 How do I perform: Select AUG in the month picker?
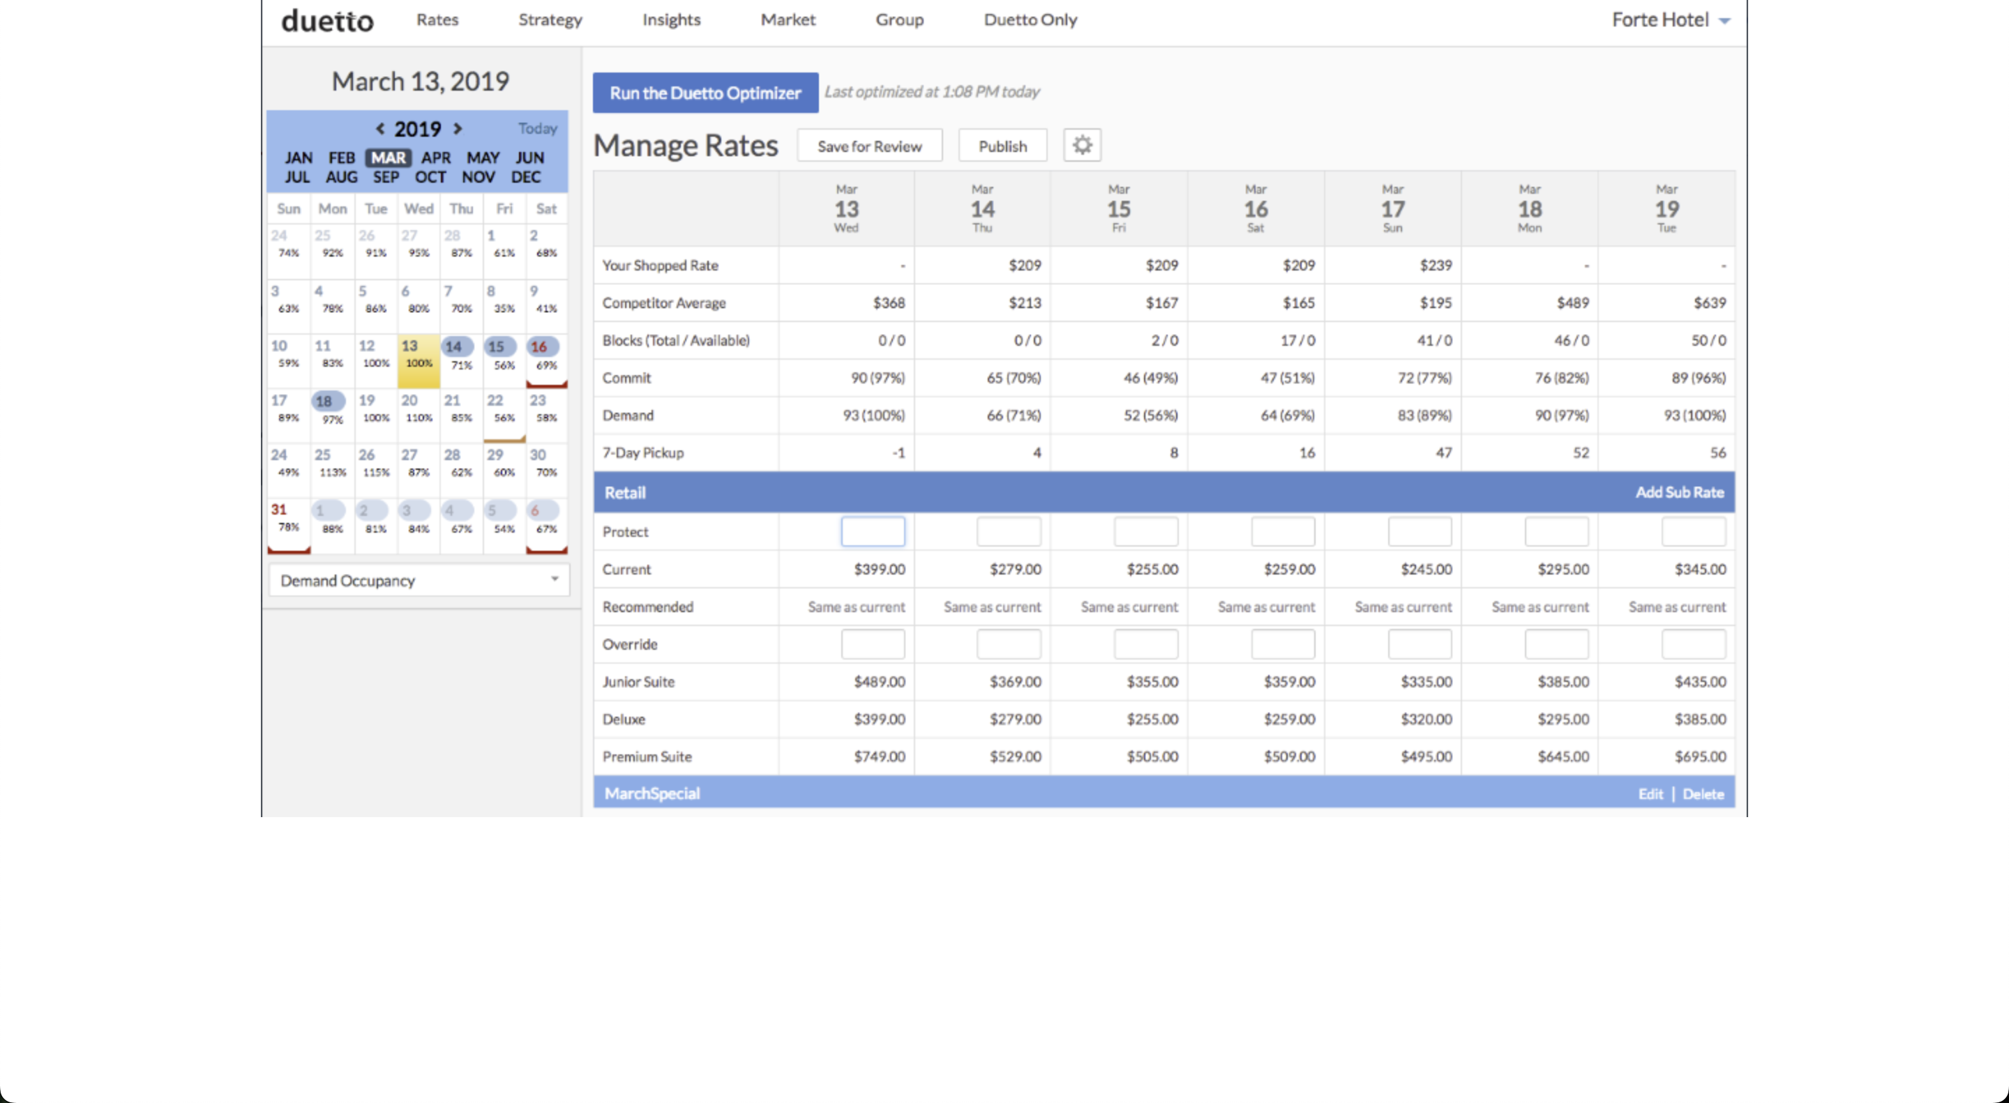coord(342,177)
